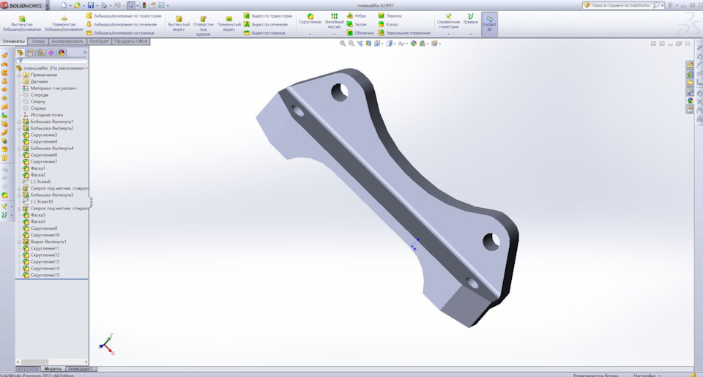Click the Curves (Кривые) tool
This screenshot has width=703, height=377.
(x=470, y=19)
